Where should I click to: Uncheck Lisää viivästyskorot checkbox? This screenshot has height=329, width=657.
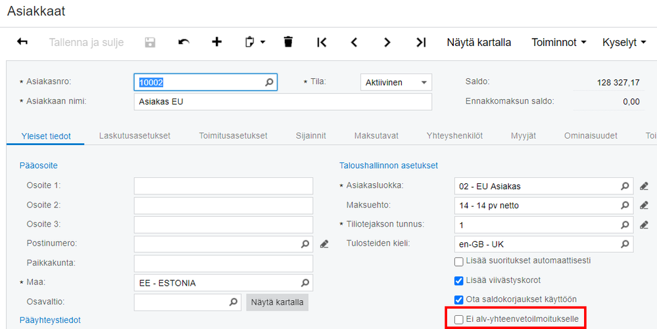(x=459, y=280)
